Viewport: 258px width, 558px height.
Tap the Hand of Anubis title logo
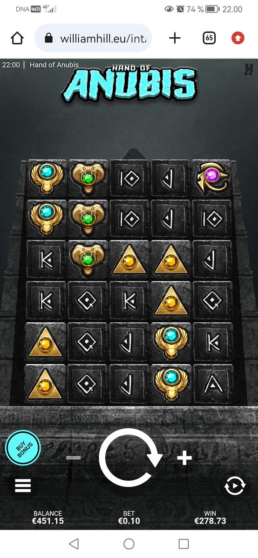pos(129,84)
